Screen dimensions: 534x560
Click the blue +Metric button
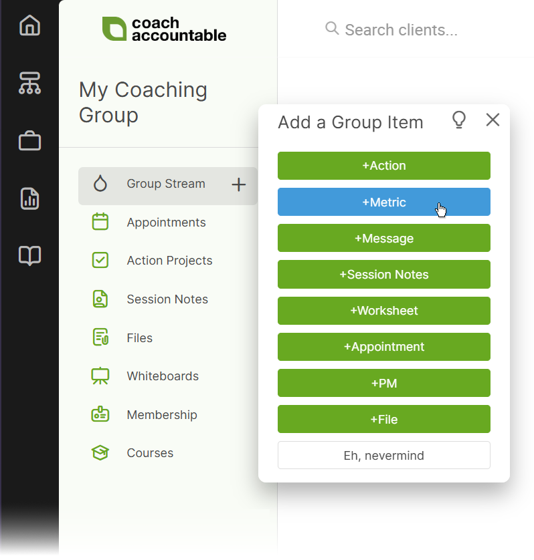pos(384,202)
